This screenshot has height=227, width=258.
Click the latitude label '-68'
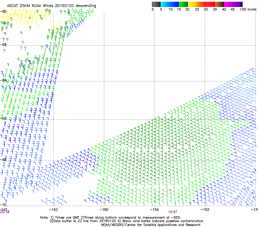click(3, 160)
